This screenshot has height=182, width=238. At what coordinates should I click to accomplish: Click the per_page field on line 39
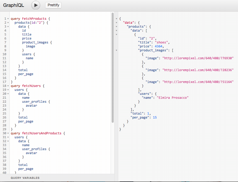(26, 169)
